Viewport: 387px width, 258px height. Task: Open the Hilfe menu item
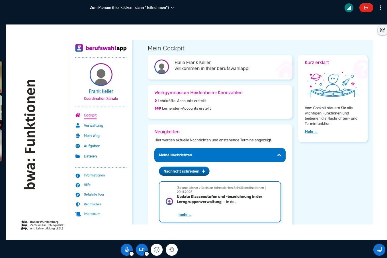pyautogui.click(x=87, y=185)
